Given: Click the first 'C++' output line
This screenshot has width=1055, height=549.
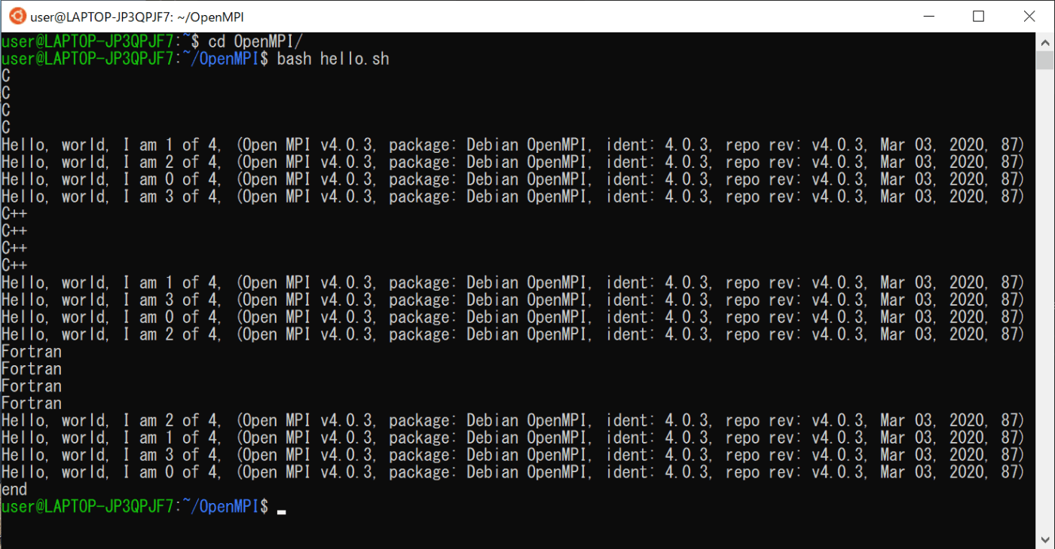Looking at the screenshot, I should [x=14, y=213].
